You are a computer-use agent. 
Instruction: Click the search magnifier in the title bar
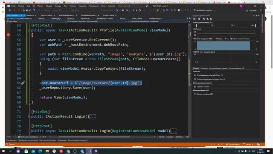point(147,6)
